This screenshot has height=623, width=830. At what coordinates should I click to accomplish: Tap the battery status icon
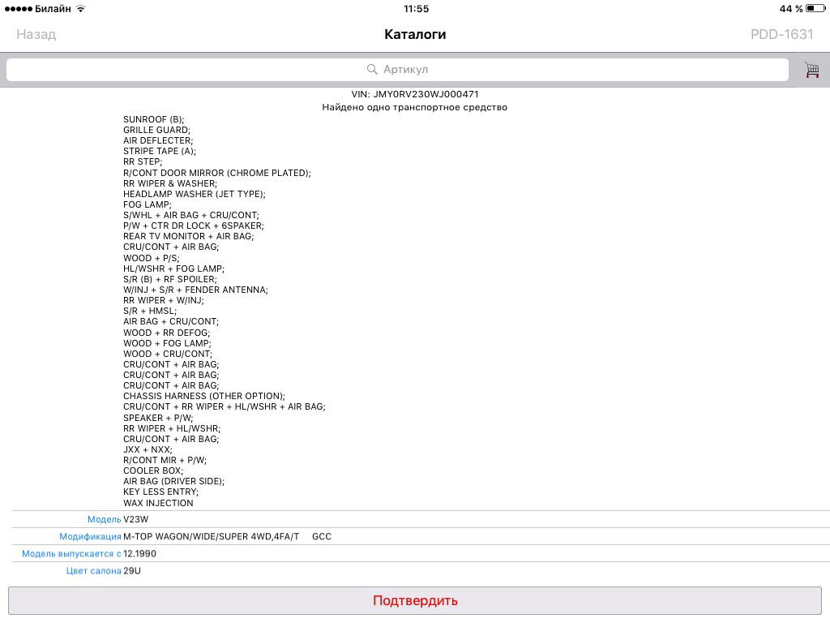[x=815, y=8]
